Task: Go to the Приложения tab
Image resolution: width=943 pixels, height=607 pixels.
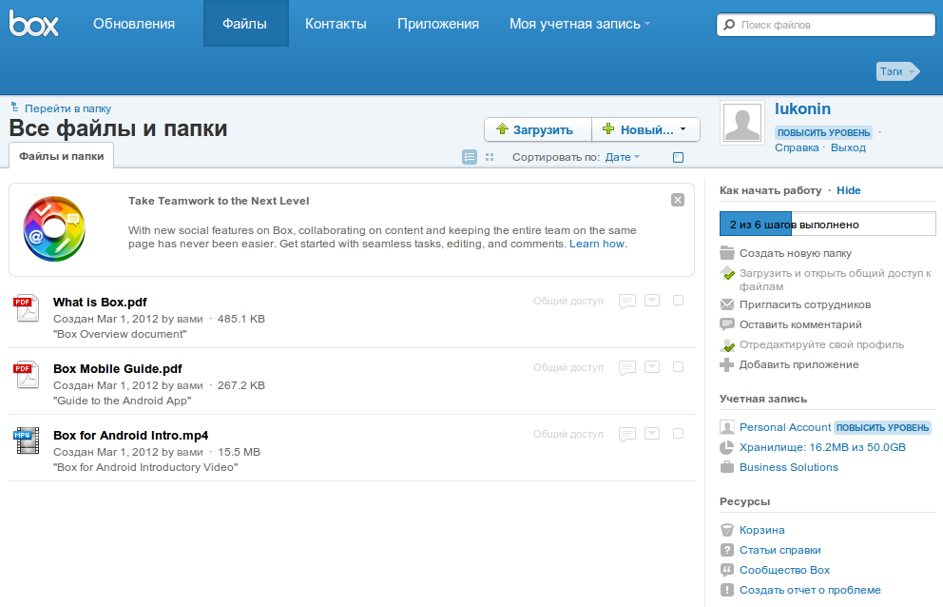Action: pos(438,24)
